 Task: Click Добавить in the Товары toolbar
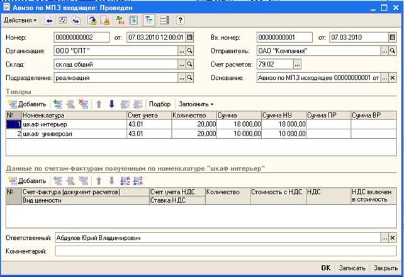(x=27, y=104)
